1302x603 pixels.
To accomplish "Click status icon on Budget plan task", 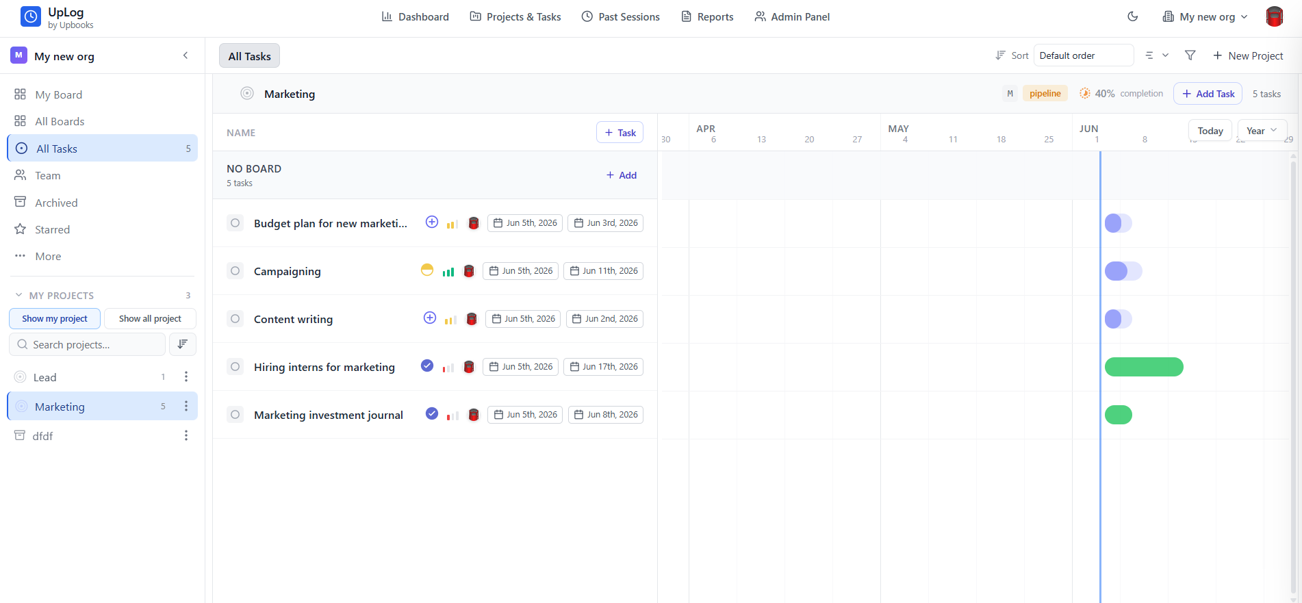I will (432, 222).
